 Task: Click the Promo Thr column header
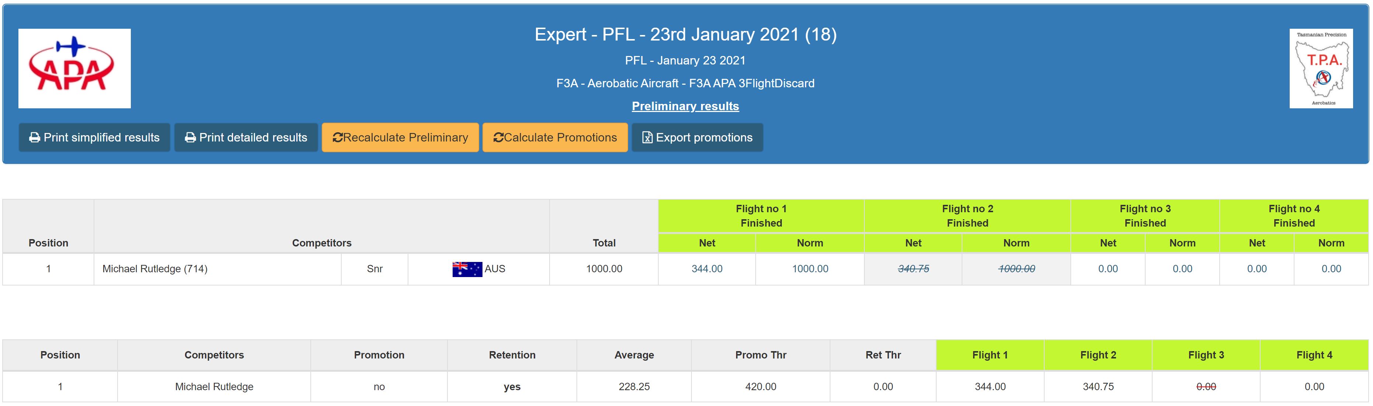click(760, 355)
